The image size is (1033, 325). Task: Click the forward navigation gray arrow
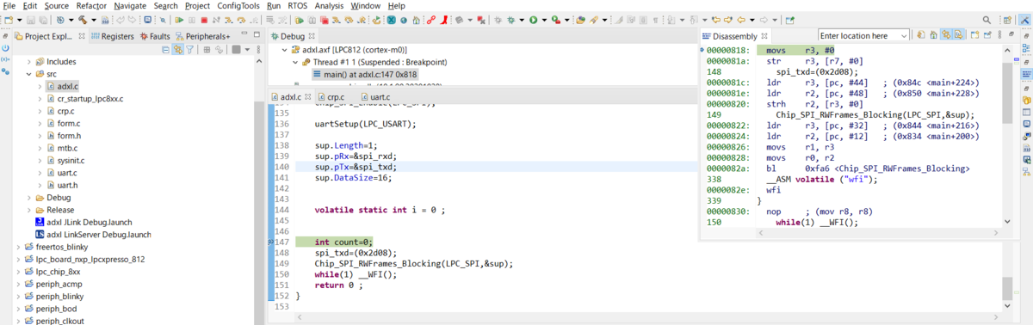click(x=764, y=19)
